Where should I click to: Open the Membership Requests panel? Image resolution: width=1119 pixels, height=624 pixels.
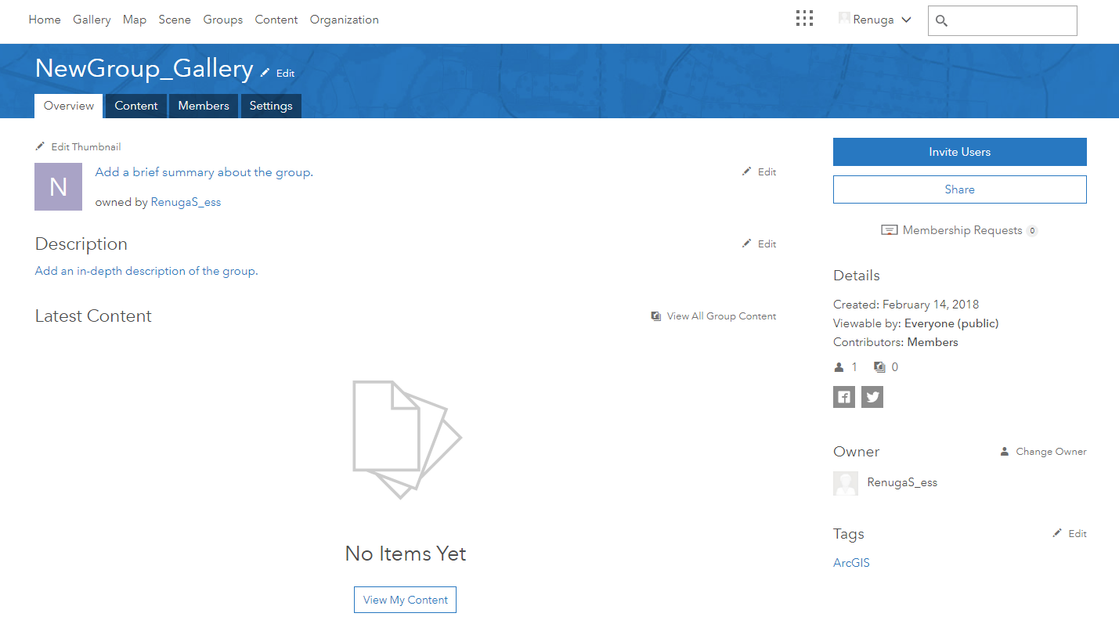[x=958, y=229]
